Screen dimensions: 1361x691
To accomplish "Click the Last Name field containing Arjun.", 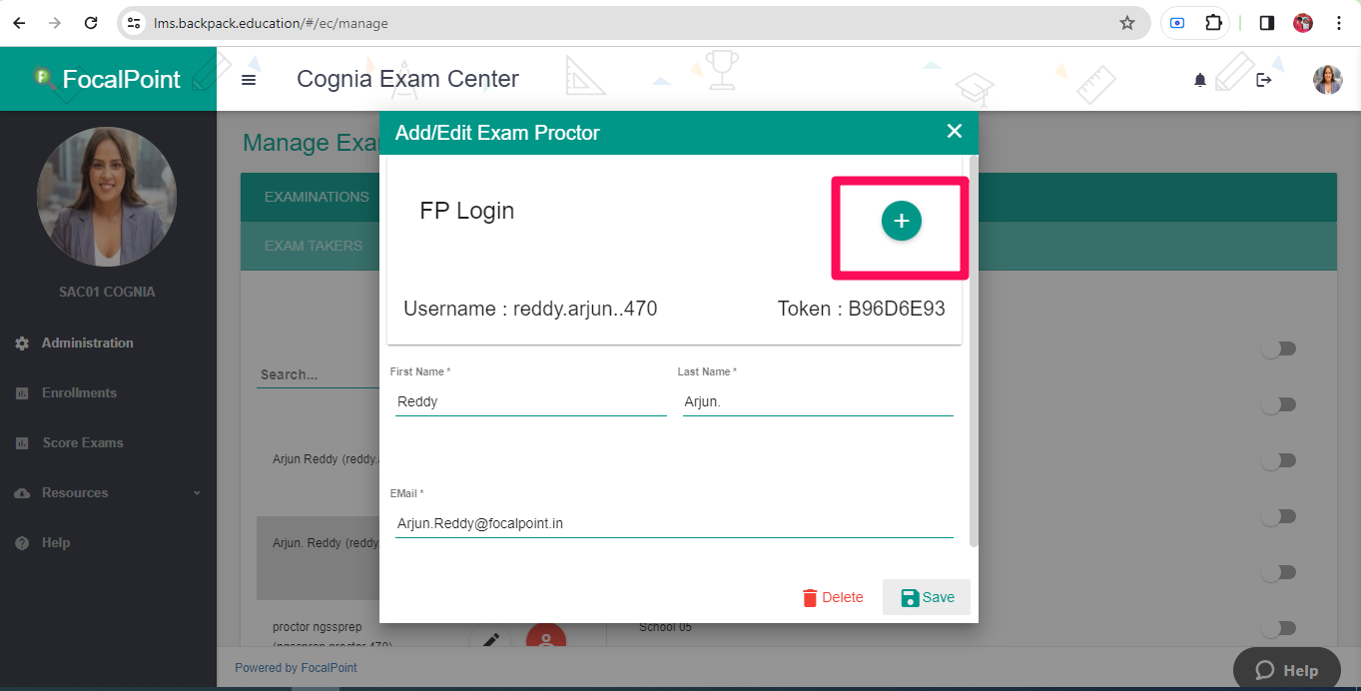I will tap(818, 401).
